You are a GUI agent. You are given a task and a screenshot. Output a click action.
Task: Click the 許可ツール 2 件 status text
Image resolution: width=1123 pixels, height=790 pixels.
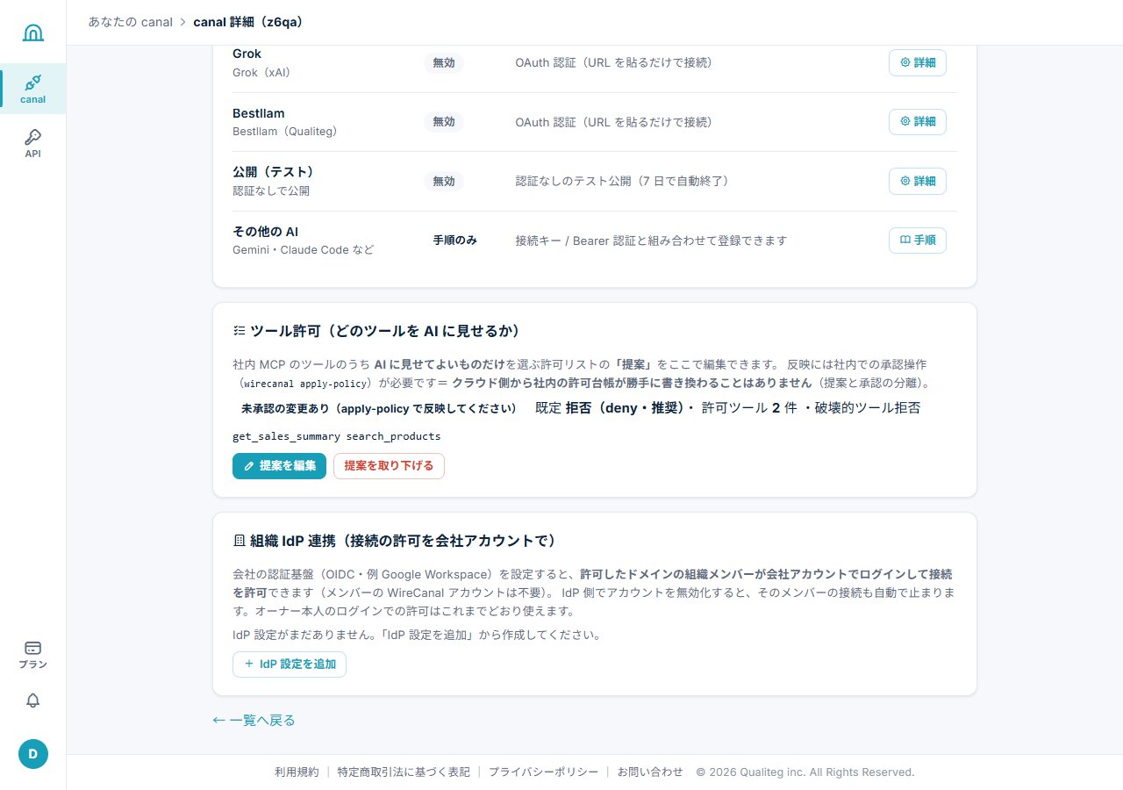pyautogui.click(x=749, y=408)
